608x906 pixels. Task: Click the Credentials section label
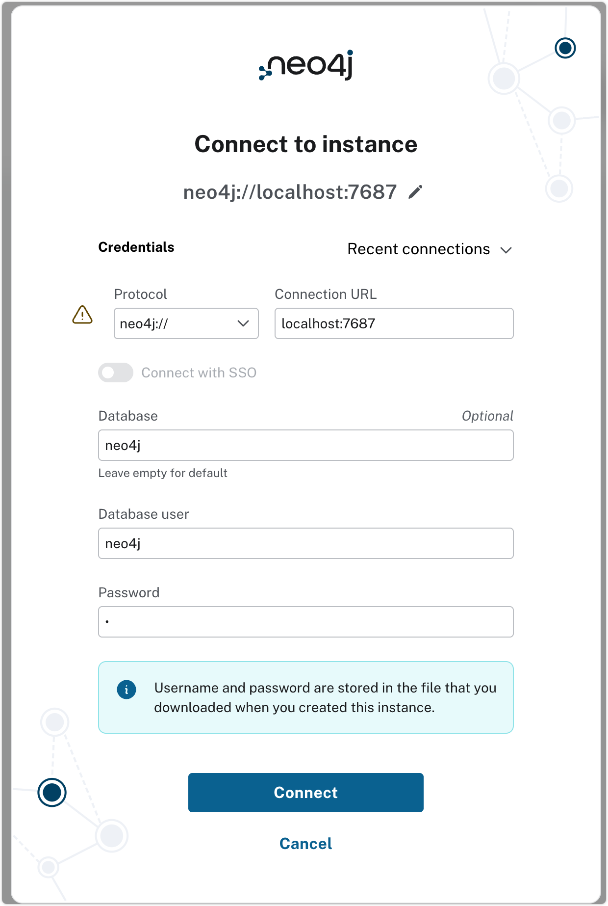tap(136, 247)
